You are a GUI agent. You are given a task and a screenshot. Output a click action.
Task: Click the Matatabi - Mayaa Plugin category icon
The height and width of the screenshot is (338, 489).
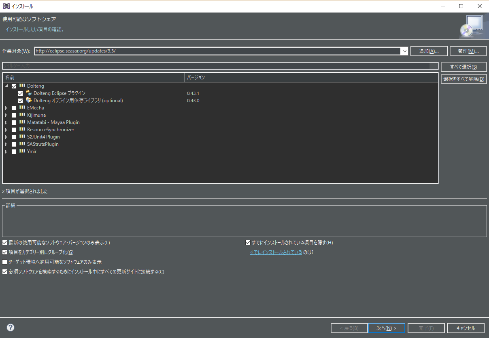point(22,122)
